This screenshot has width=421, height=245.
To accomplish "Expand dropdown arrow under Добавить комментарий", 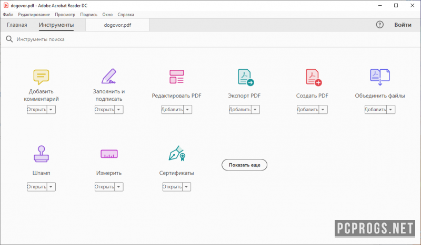I will pos(51,110).
